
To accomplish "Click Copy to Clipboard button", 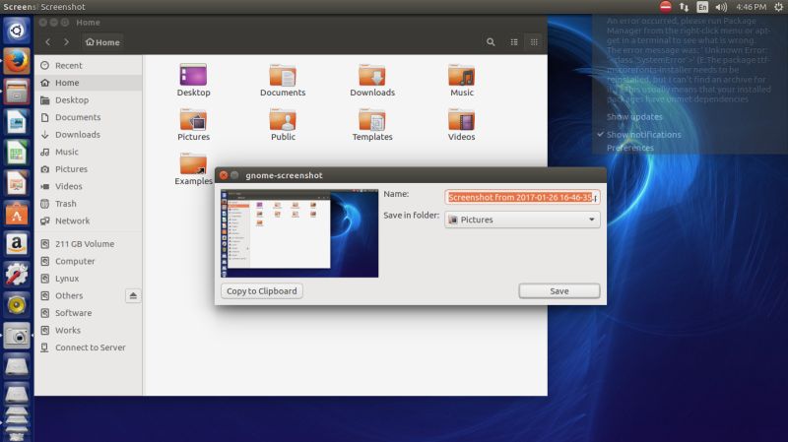I will (x=262, y=291).
